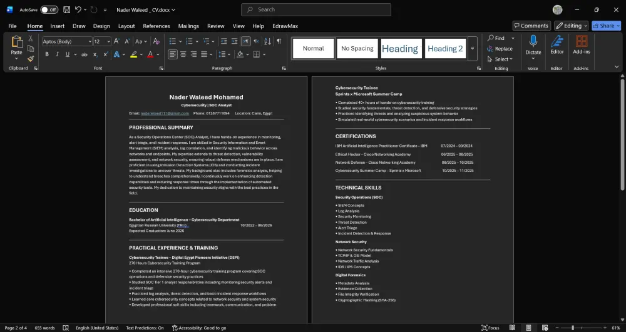Switch to the Draw tab
Image resolution: width=626 pixels, height=332 pixels.
79,26
